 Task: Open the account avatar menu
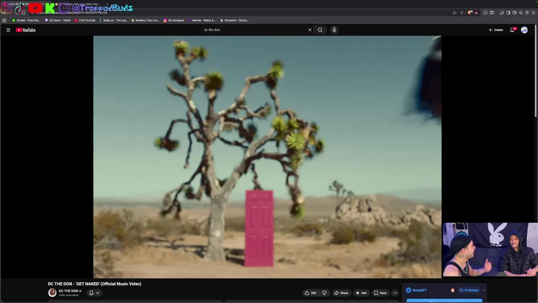(x=524, y=30)
